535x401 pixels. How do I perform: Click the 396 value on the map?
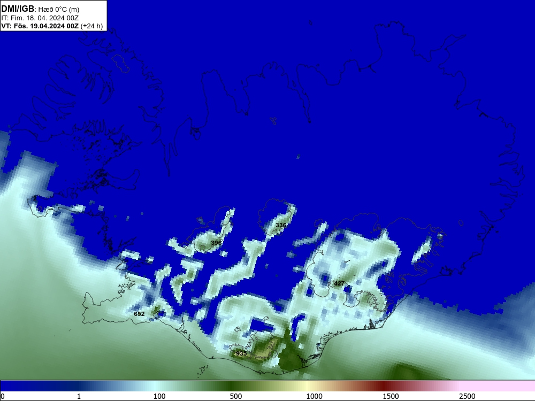216,243
